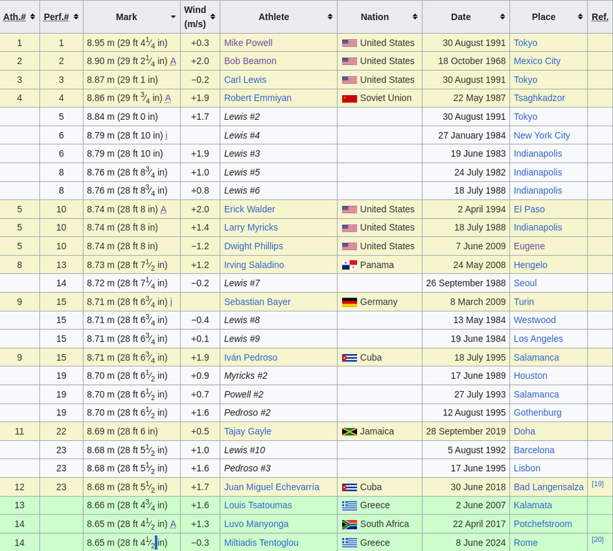Open Tokyo link in Mike Powell row
Viewport: 613px width, 551px height.
coord(525,43)
